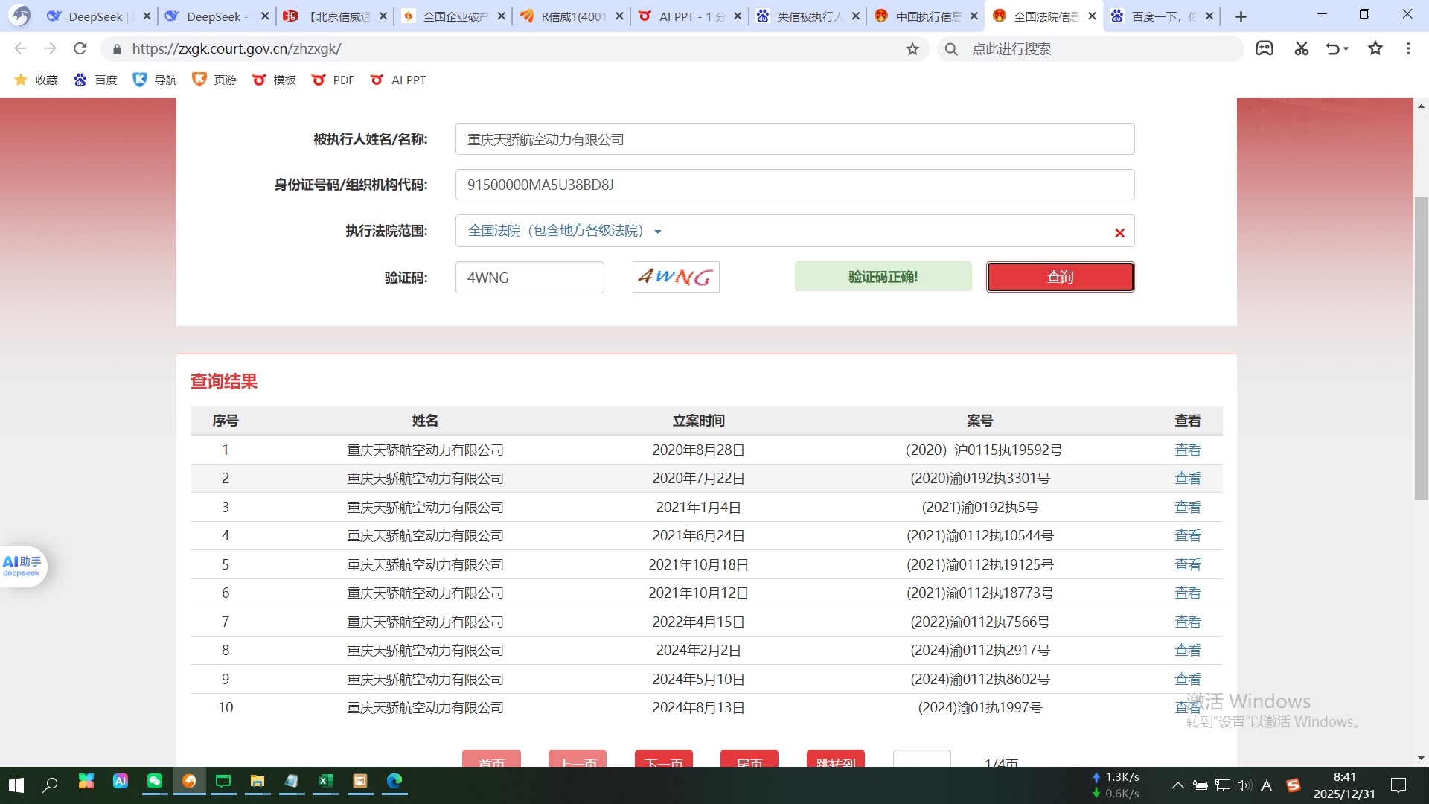The height and width of the screenshot is (804, 1429).
Task: Click the page vertical scrollbar thumb
Action: 1421,350
